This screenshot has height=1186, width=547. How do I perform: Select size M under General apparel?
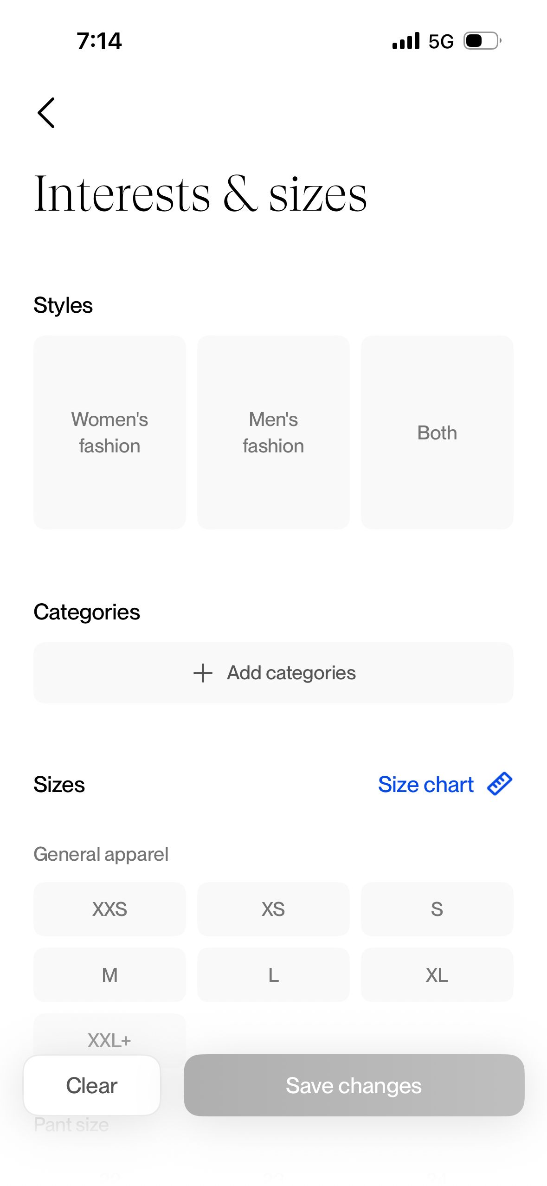109,975
